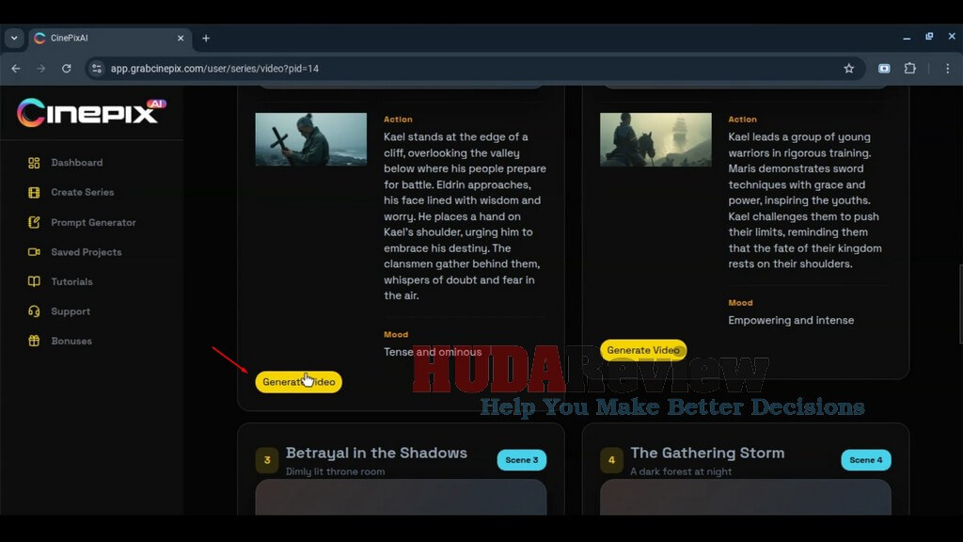
Task: Click the Create Series film icon
Action: (x=34, y=192)
